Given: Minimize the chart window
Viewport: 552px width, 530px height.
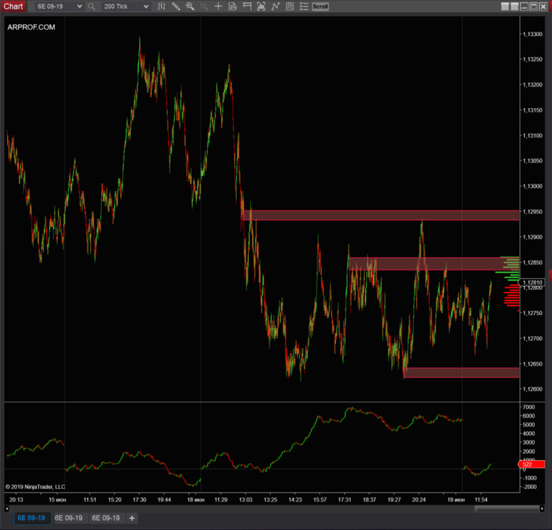Looking at the screenshot, I should coord(524,6).
